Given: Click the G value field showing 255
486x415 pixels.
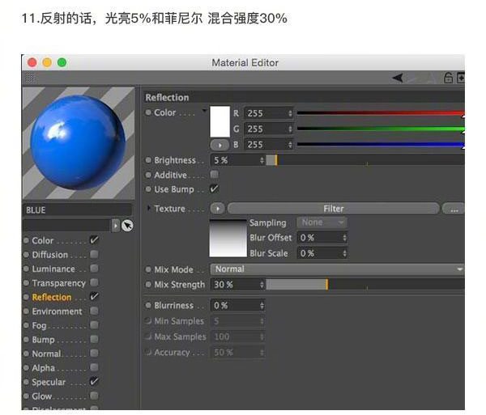Looking at the screenshot, I should pyautogui.click(x=269, y=129).
